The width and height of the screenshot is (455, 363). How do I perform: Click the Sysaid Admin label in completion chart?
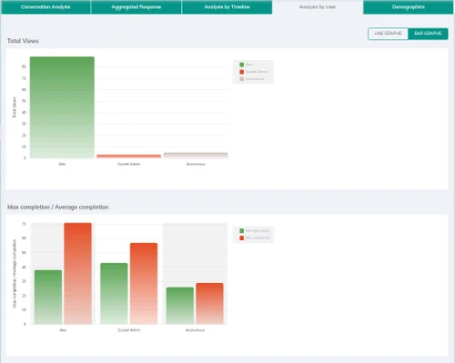coord(129,330)
